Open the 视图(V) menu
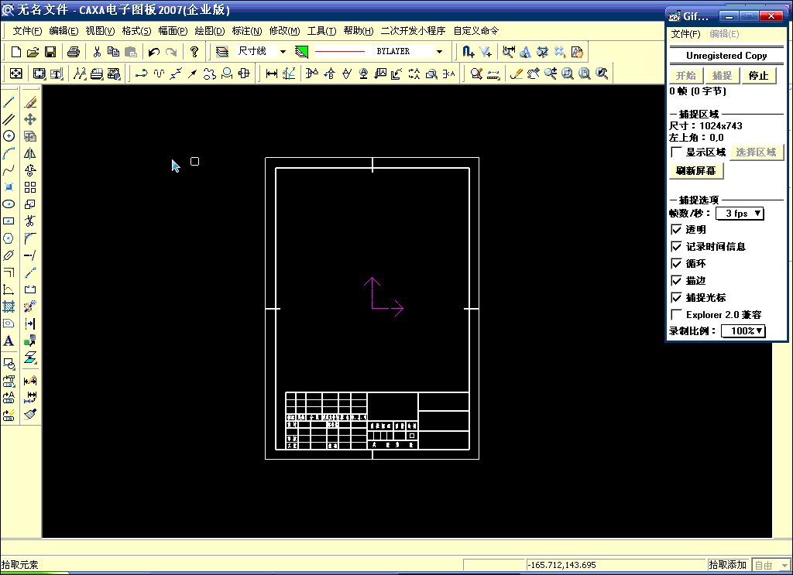Viewport: 793px width, 575px height. pyautogui.click(x=100, y=31)
